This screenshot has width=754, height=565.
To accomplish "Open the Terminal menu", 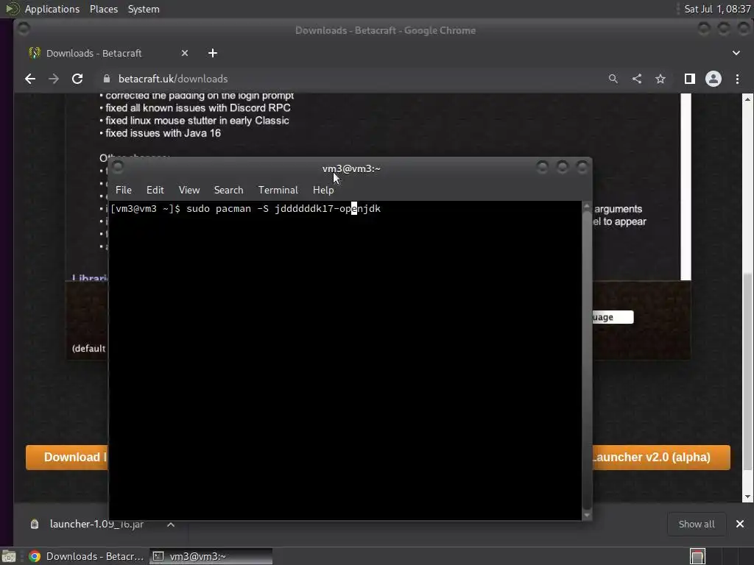I will tap(278, 190).
